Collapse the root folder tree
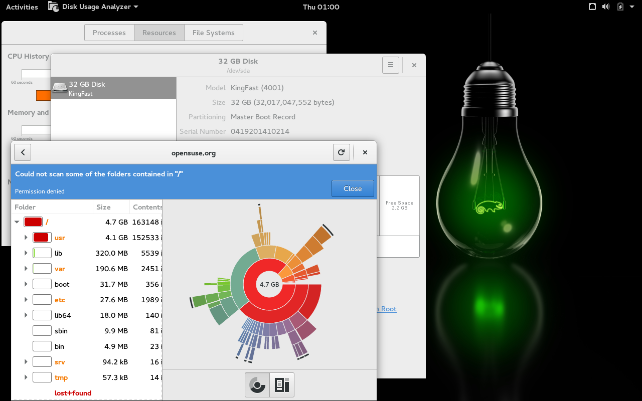642x401 pixels. coord(17,222)
